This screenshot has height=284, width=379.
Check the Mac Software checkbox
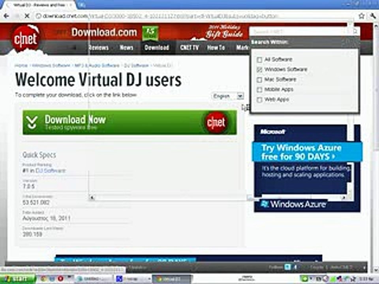pyautogui.click(x=259, y=80)
